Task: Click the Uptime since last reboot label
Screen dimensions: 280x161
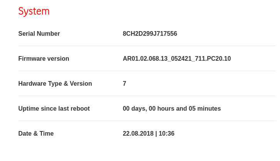Action: (54, 109)
